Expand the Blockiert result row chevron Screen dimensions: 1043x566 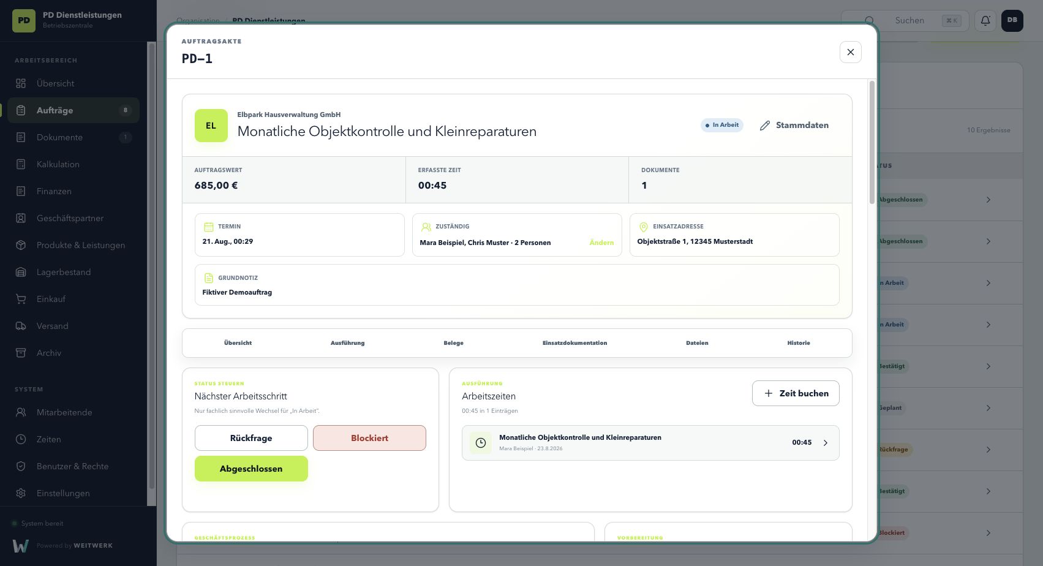988,533
